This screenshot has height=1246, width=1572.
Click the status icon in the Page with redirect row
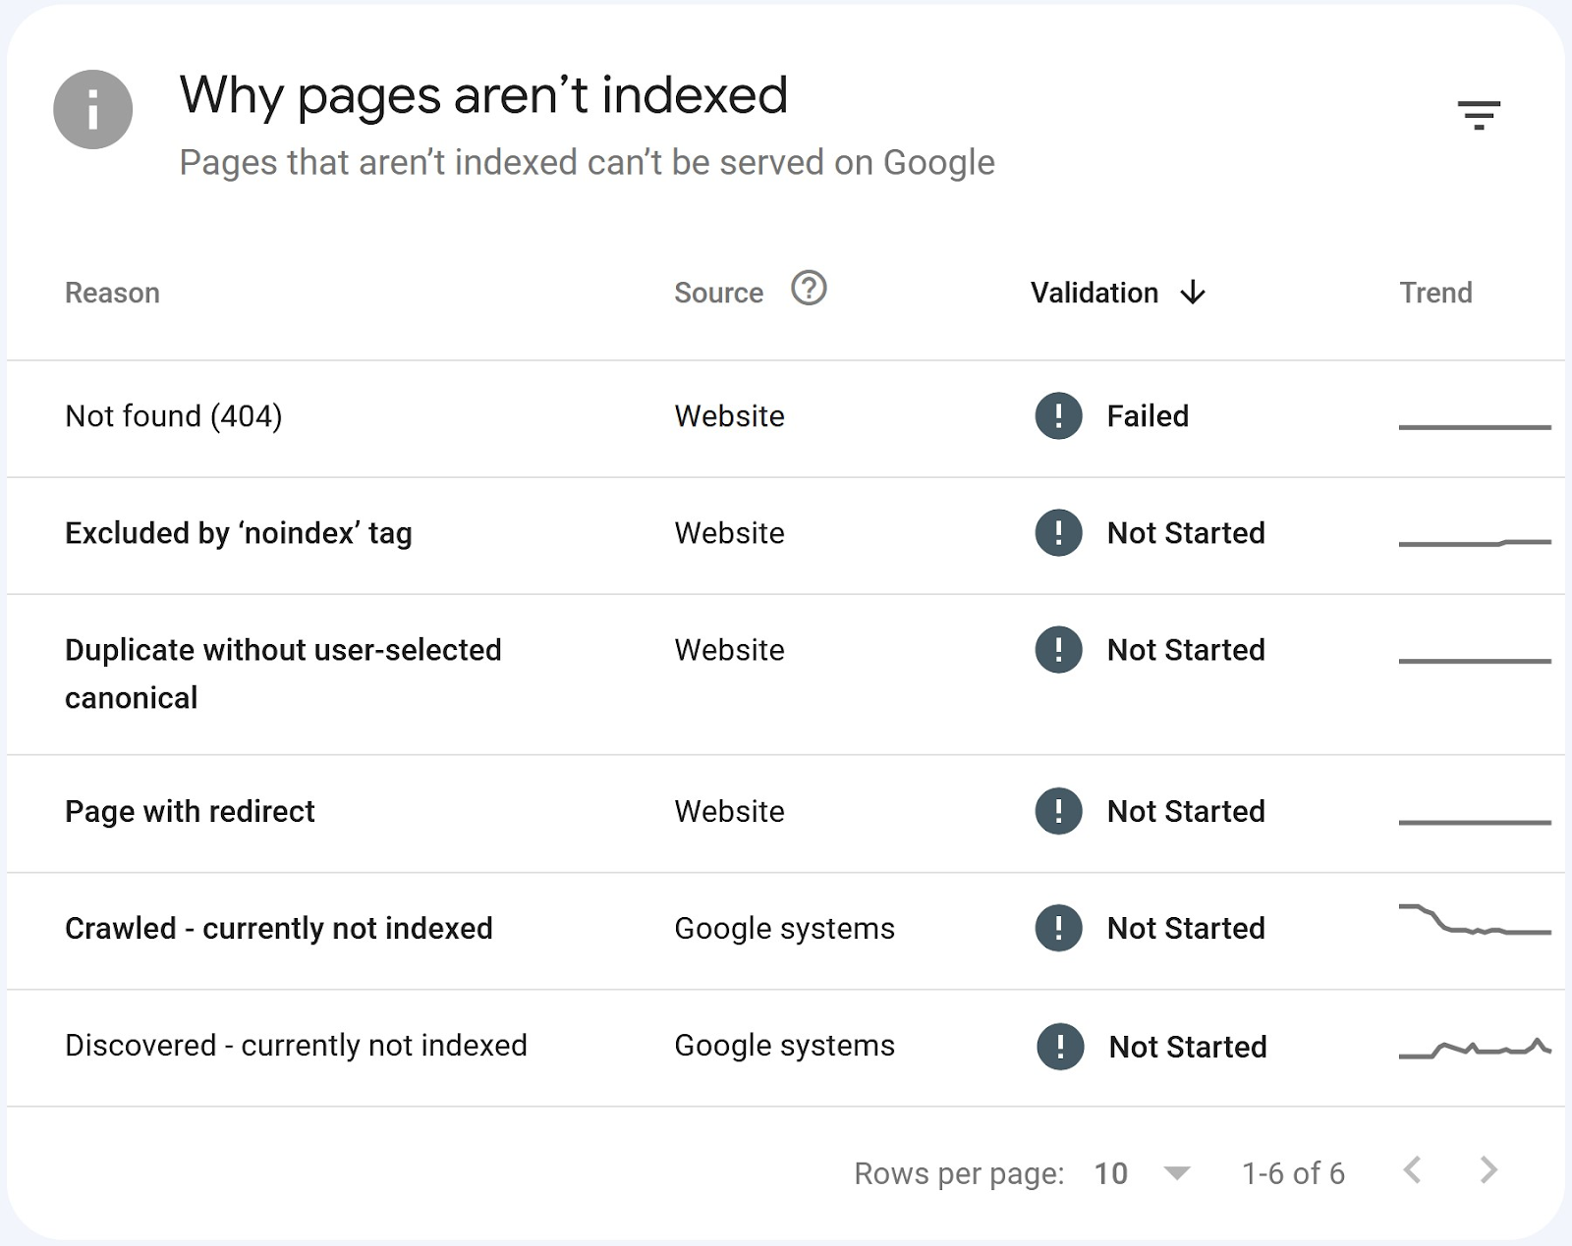[1058, 812]
